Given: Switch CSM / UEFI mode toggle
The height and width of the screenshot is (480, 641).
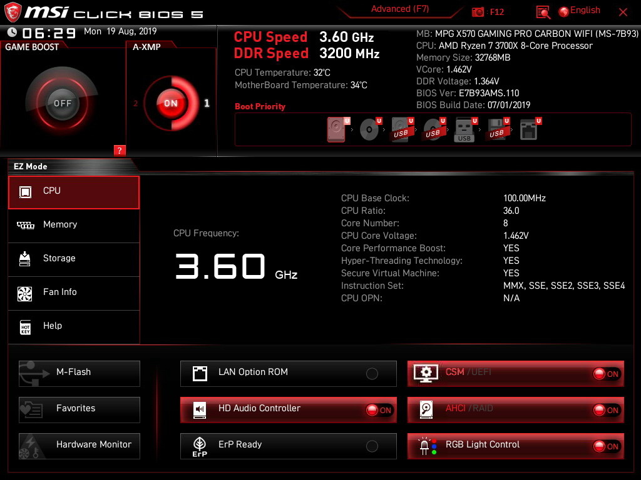Looking at the screenshot, I should (606, 374).
